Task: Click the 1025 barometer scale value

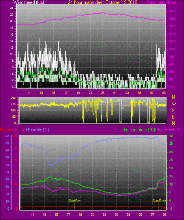Action: tap(172, 11)
